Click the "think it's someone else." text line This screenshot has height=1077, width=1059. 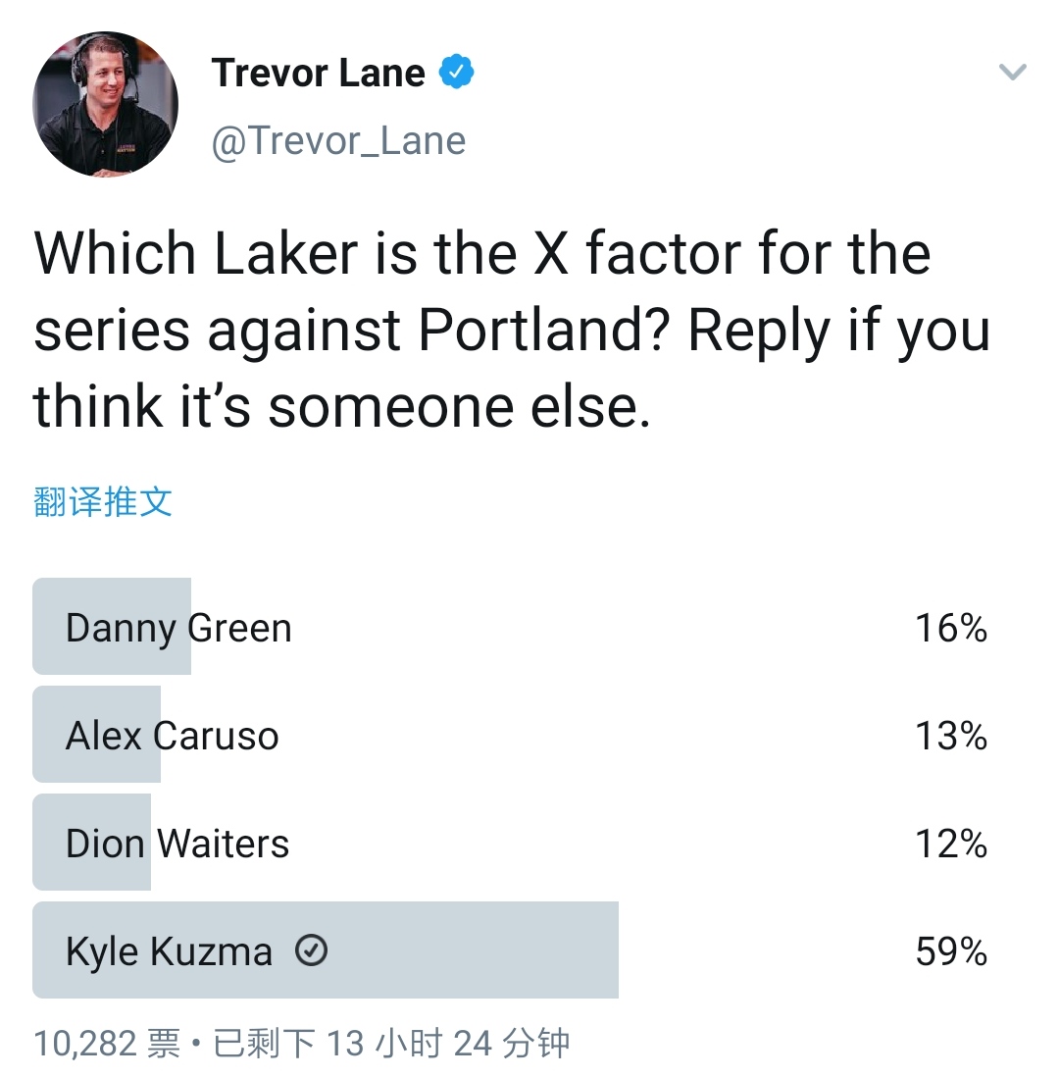(342, 407)
